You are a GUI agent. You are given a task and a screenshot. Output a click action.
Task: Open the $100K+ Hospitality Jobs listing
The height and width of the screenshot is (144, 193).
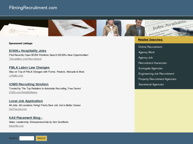coord(28,51)
